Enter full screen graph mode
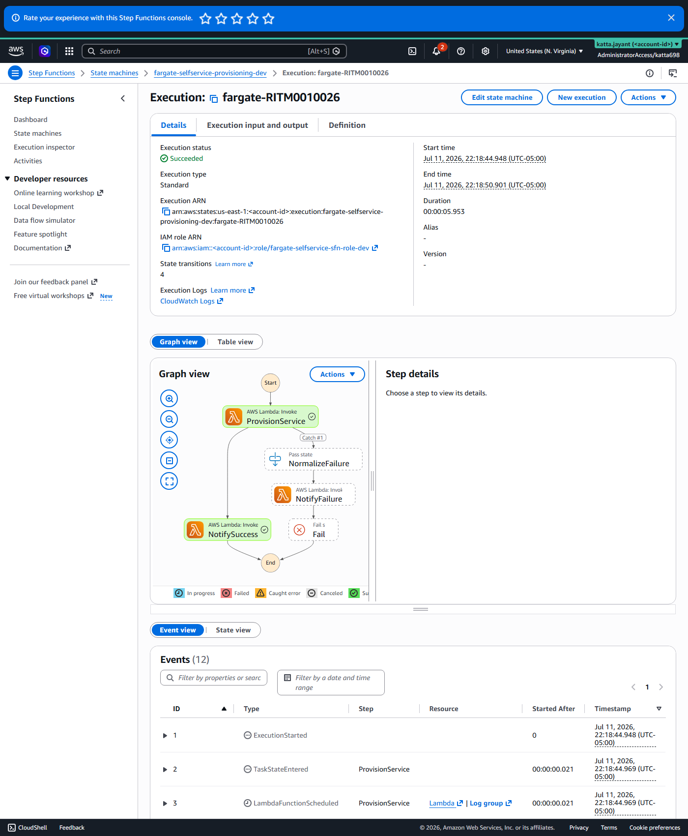 click(169, 481)
